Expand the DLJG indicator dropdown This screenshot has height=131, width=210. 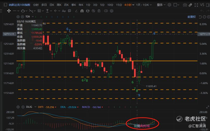coord(35,107)
